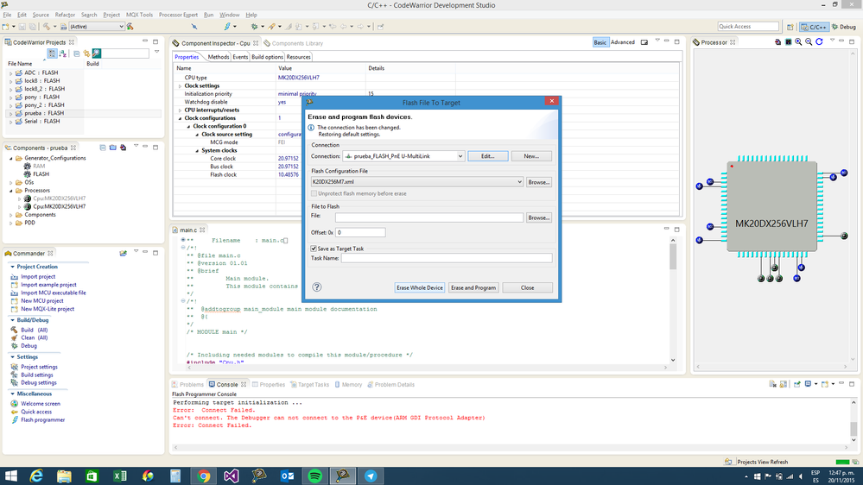This screenshot has height=485, width=863.
Task: Click the flash lightning bolt toolbar icon
Action: tap(227, 27)
